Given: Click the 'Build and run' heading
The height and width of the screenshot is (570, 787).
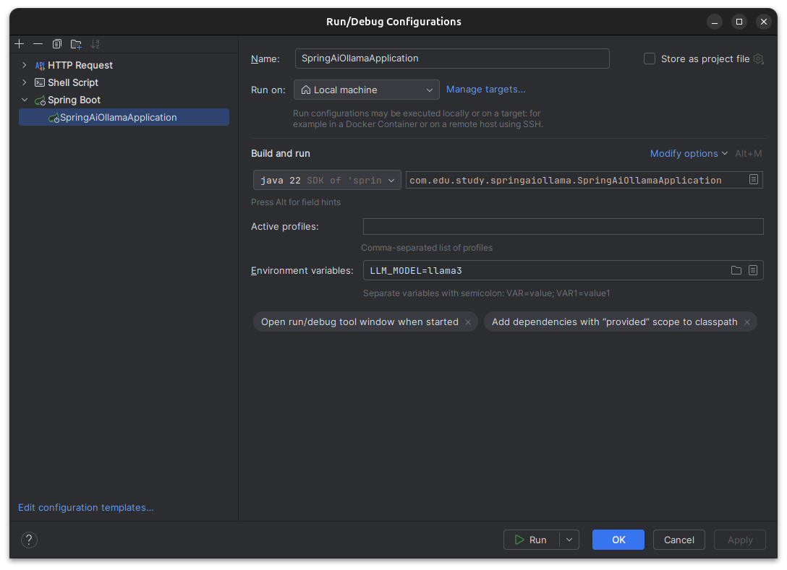Looking at the screenshot, I should coord(281,153).
